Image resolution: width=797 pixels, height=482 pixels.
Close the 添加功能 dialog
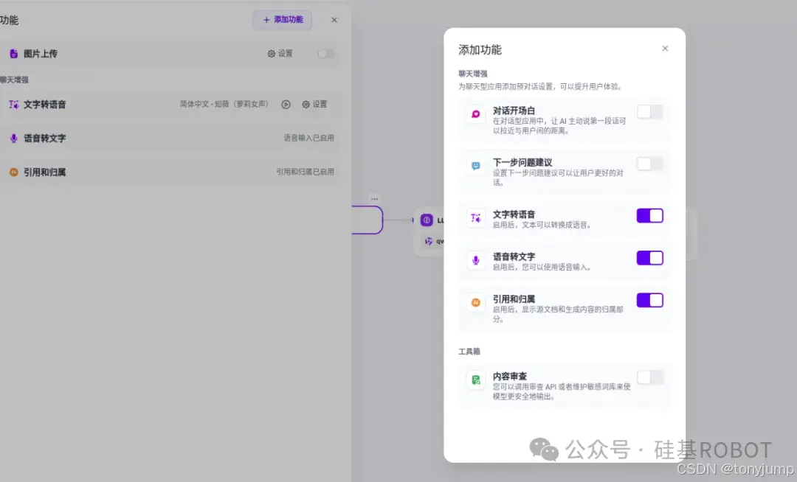coord(665,49)
